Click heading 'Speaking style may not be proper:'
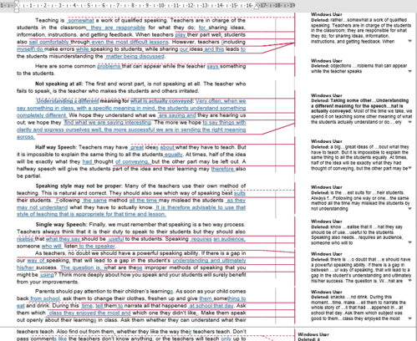The height and width of the screenshot is (341, 417). click(x=79, y=186)
